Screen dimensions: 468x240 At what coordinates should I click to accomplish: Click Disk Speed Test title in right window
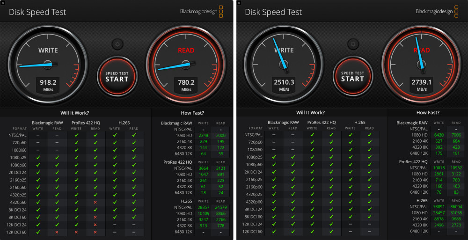[273, 12]
